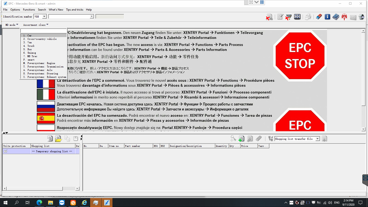Open the blue information icon

327,17
